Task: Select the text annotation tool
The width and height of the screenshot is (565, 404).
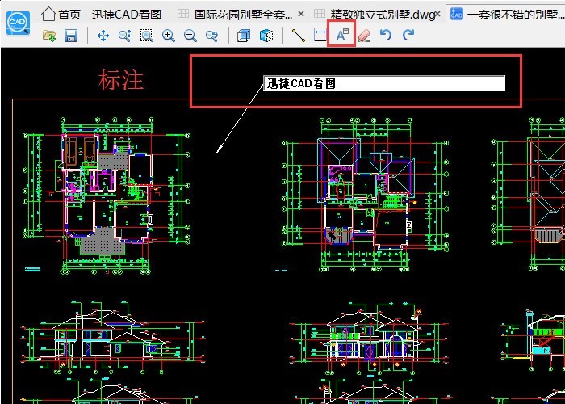Action: (341, 35)
